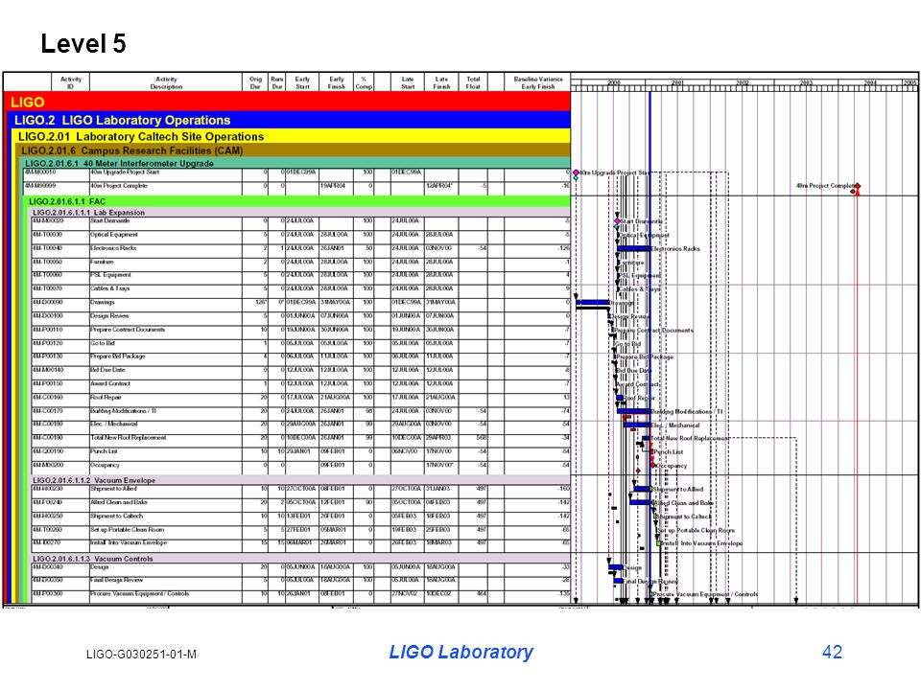Click 'Prepare Bid Package' in the description column
The image size is (921, 690).
pyautogui.click(x=117, y=356)
